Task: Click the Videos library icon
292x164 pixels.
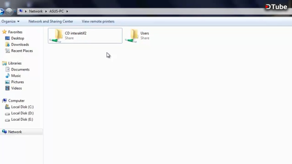Action: (7, 88)
